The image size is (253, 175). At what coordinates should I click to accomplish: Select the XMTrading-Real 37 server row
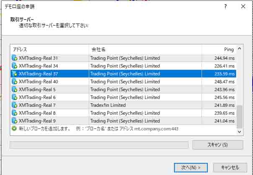[x=123, y=74]
